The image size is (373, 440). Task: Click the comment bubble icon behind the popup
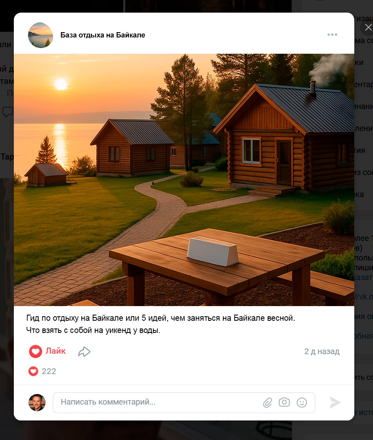click(8, 112)
